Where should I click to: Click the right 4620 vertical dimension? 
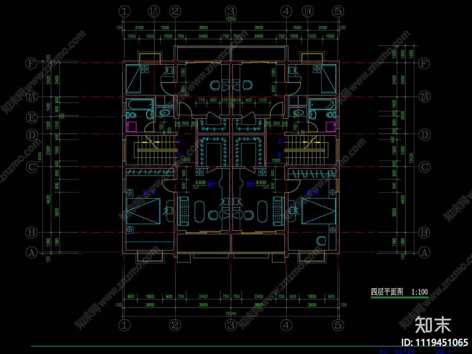point(403,199)
